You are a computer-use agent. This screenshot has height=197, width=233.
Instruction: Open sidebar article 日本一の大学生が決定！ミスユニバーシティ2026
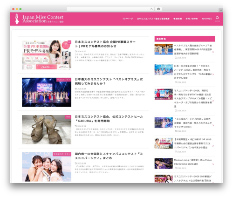tap(193, 72)
